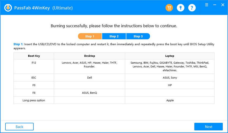
Task: Click the Boot Key column header
Action: [34, 56]
